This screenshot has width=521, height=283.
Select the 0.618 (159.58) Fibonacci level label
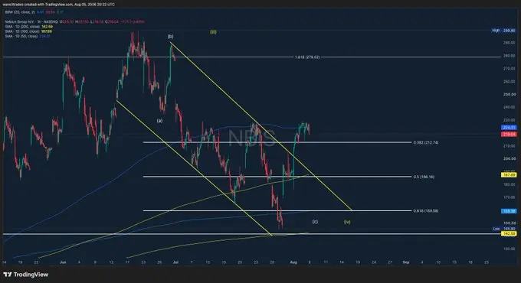(426, 210)
